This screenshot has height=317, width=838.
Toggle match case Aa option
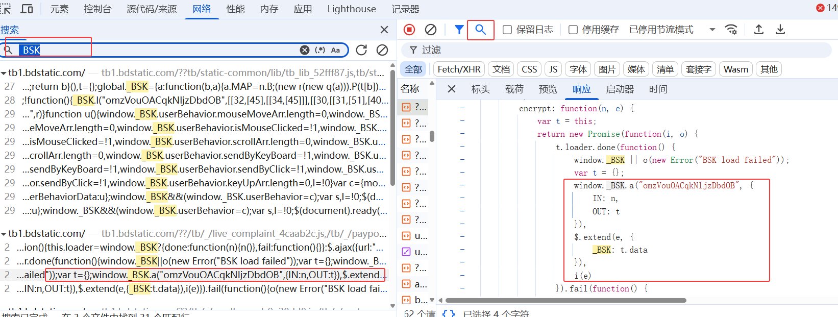pyautogui.click(x=335, y=50)
